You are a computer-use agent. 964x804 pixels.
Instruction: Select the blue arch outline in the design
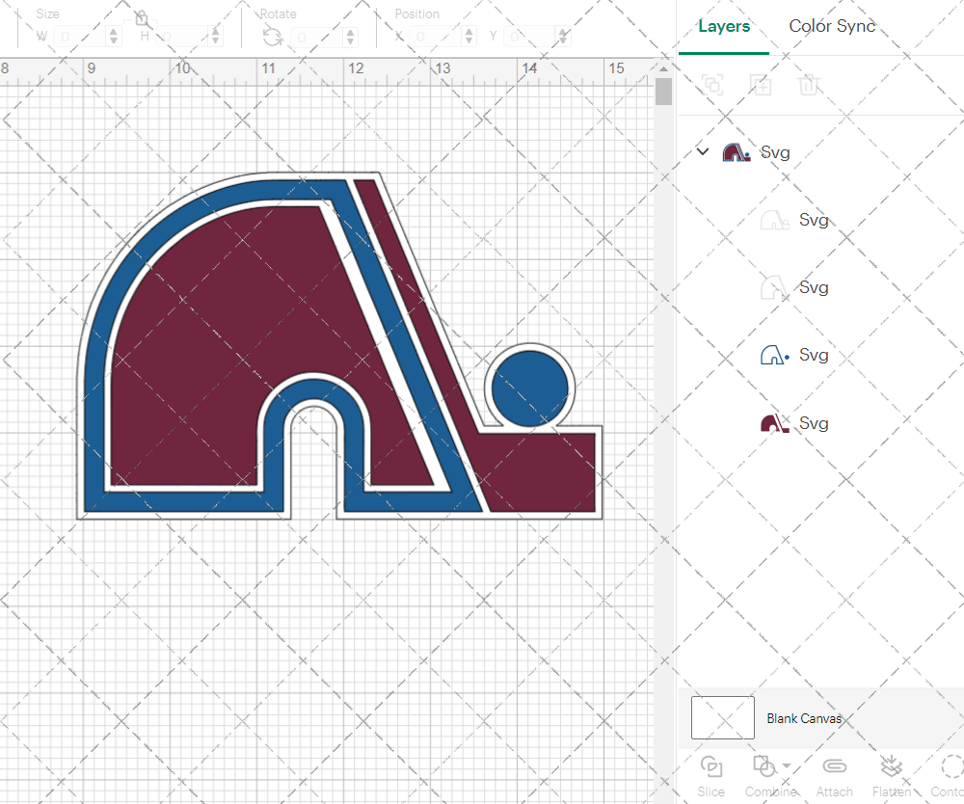pyautogui.click(x=96, y=399)
